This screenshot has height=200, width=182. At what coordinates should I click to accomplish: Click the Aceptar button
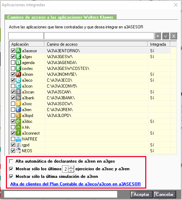click(141, 194)
